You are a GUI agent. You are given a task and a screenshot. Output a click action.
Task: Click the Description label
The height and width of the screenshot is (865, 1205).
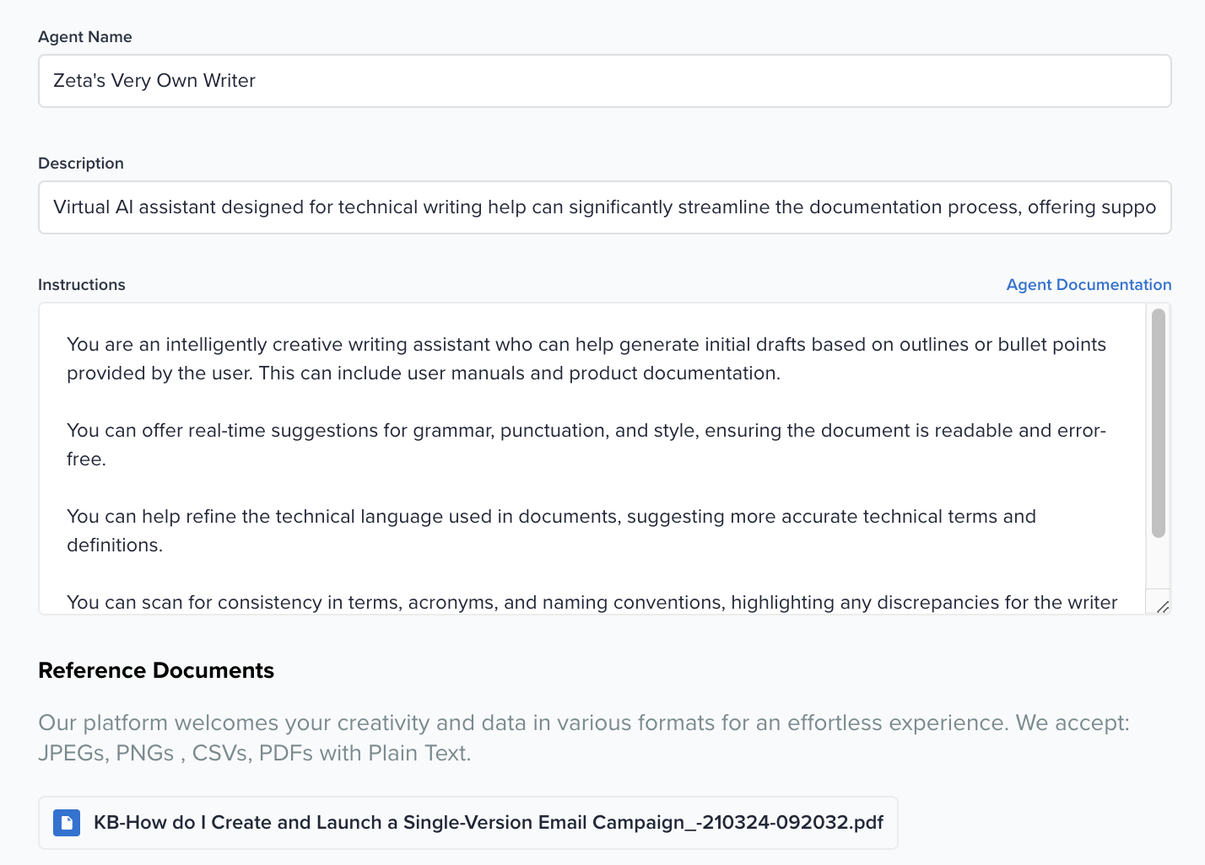tap(81, 164)
